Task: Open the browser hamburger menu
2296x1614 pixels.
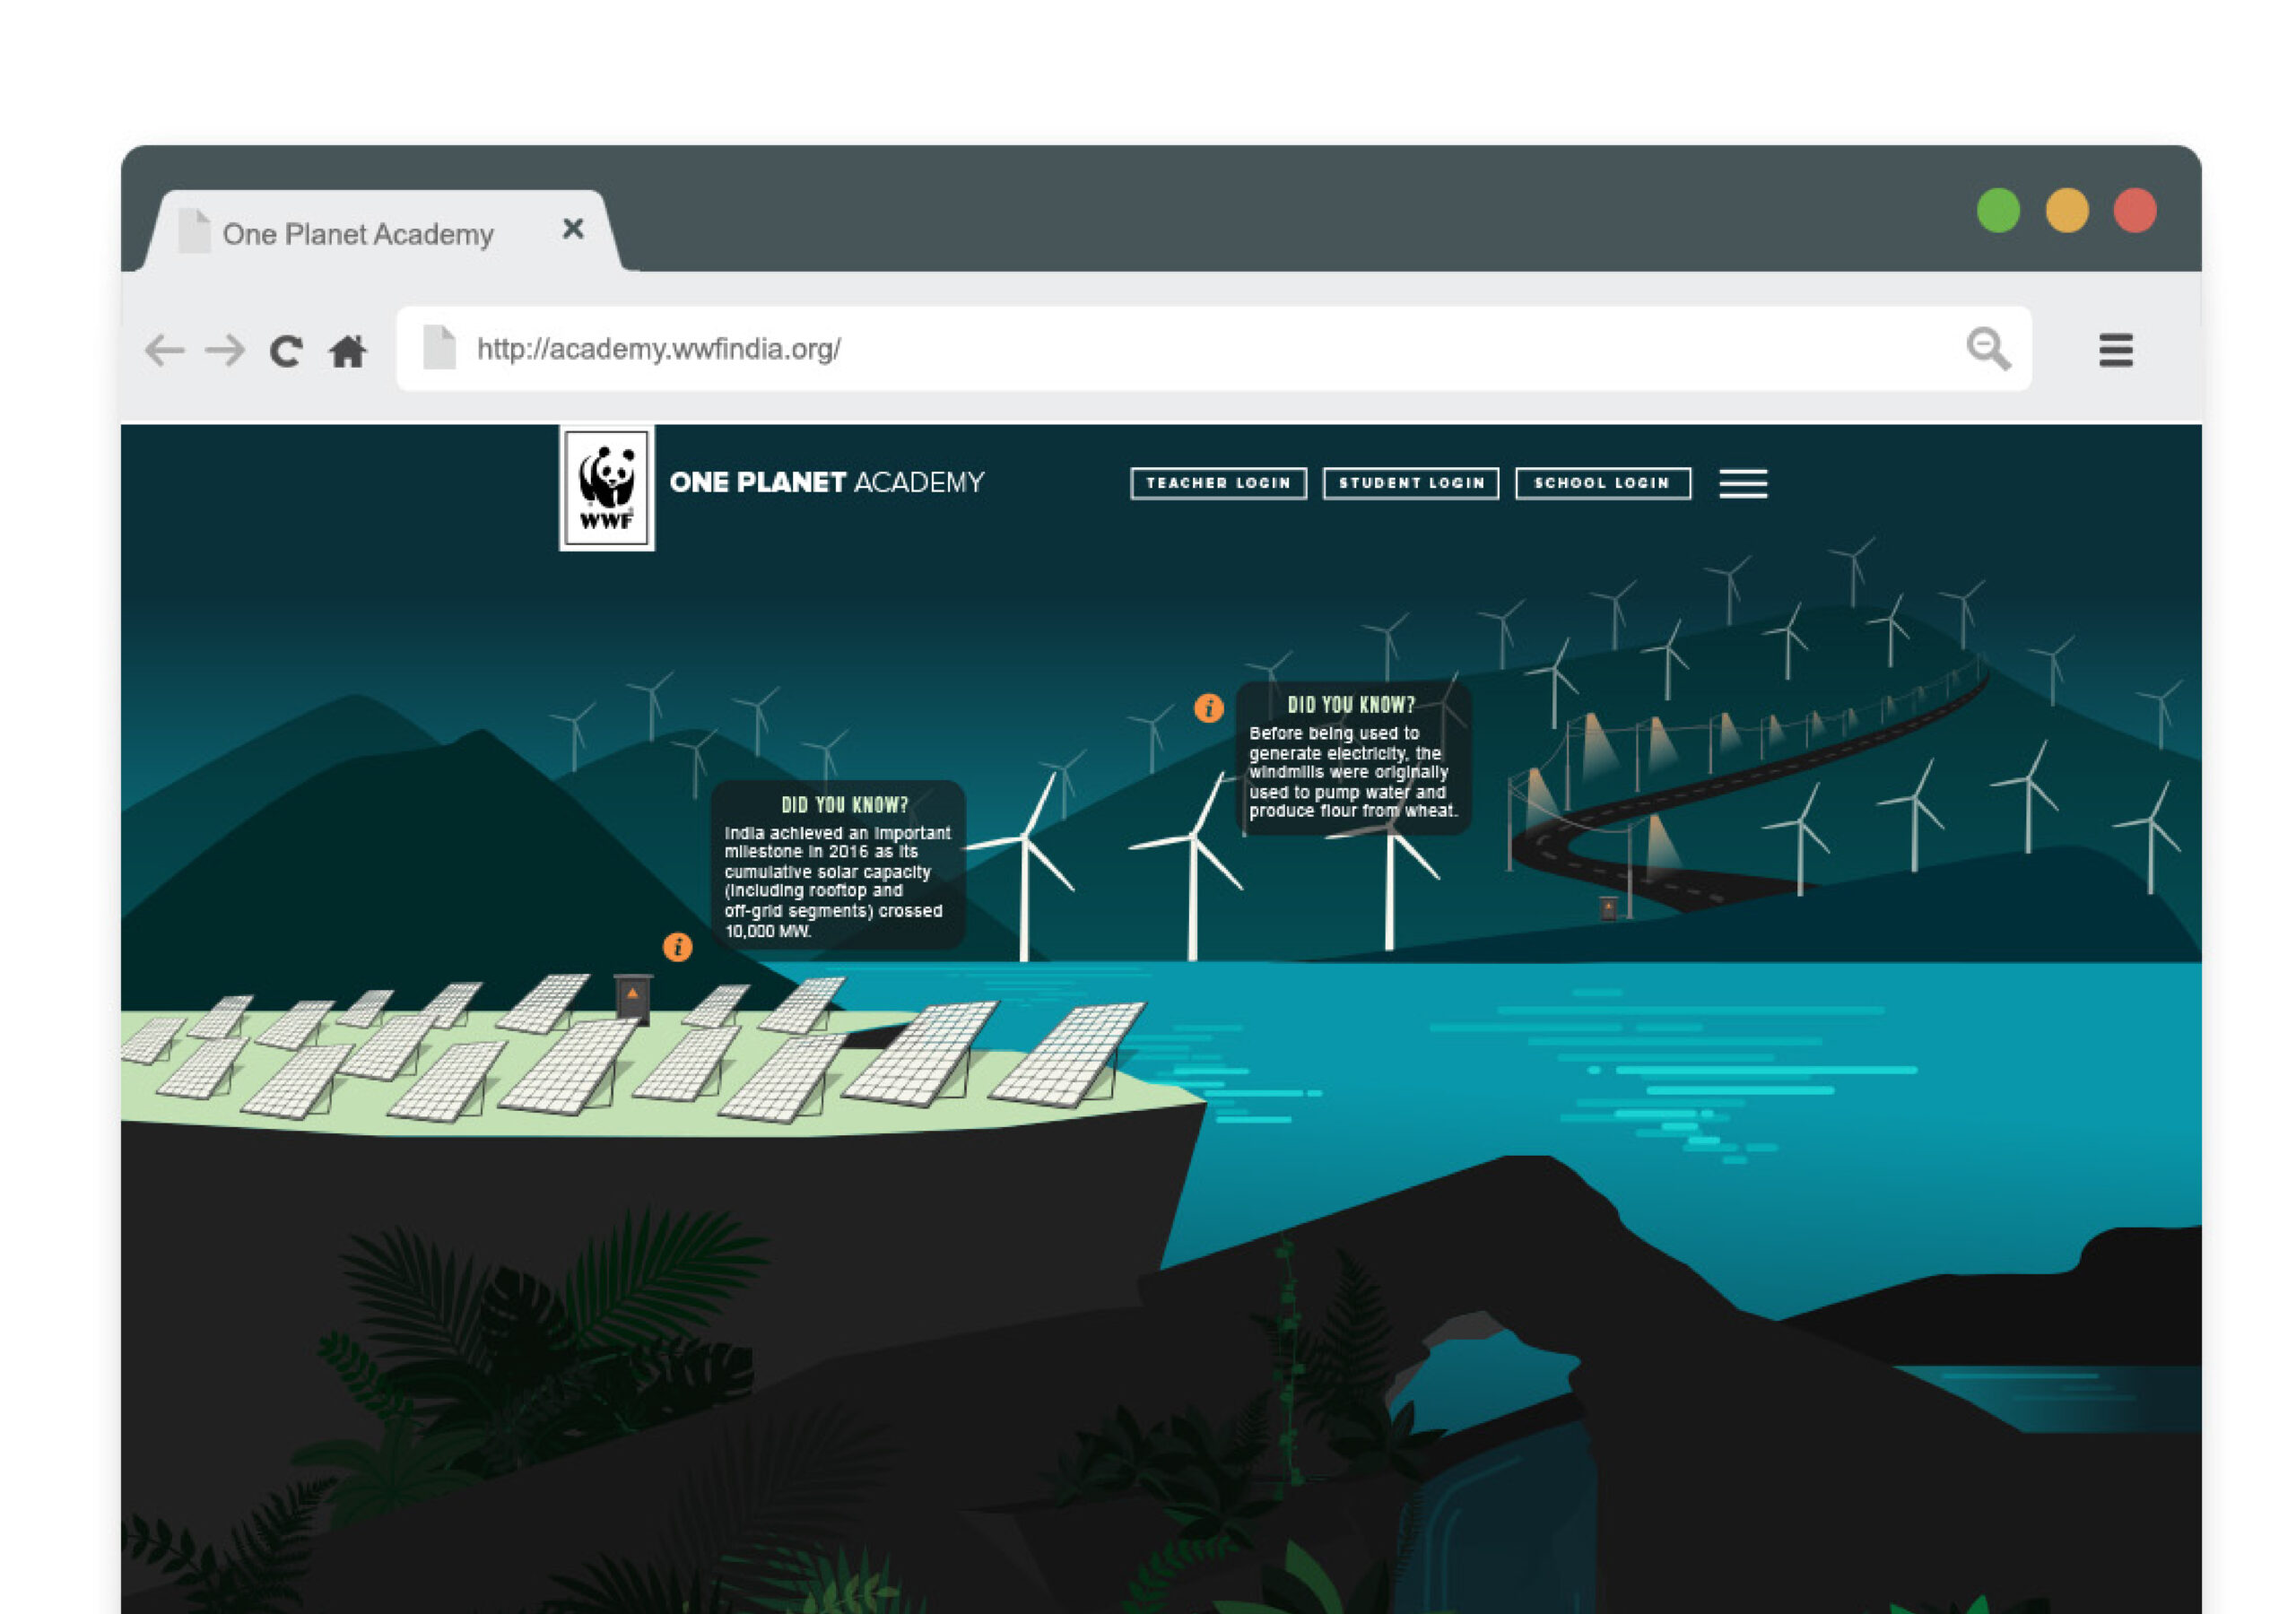Action: pyautogui.click(x=2116, y=350)
